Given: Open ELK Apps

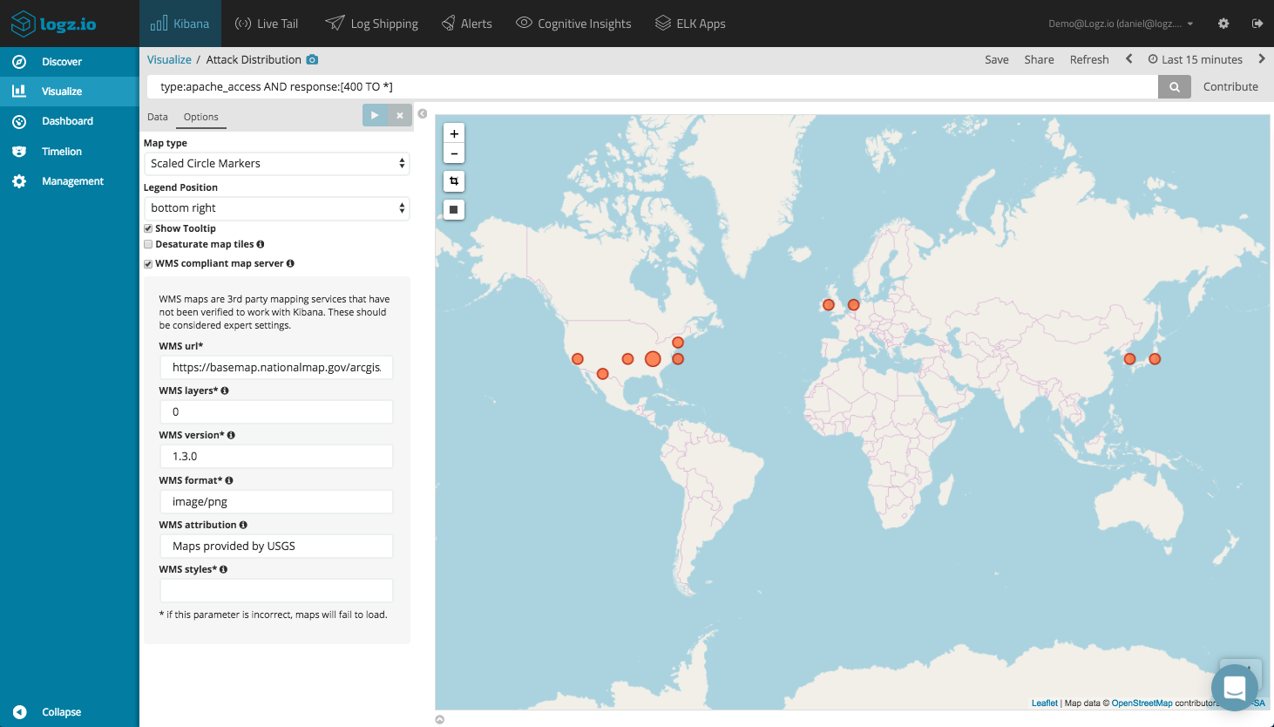Looking at the screenshot, I should pos(690,24).
